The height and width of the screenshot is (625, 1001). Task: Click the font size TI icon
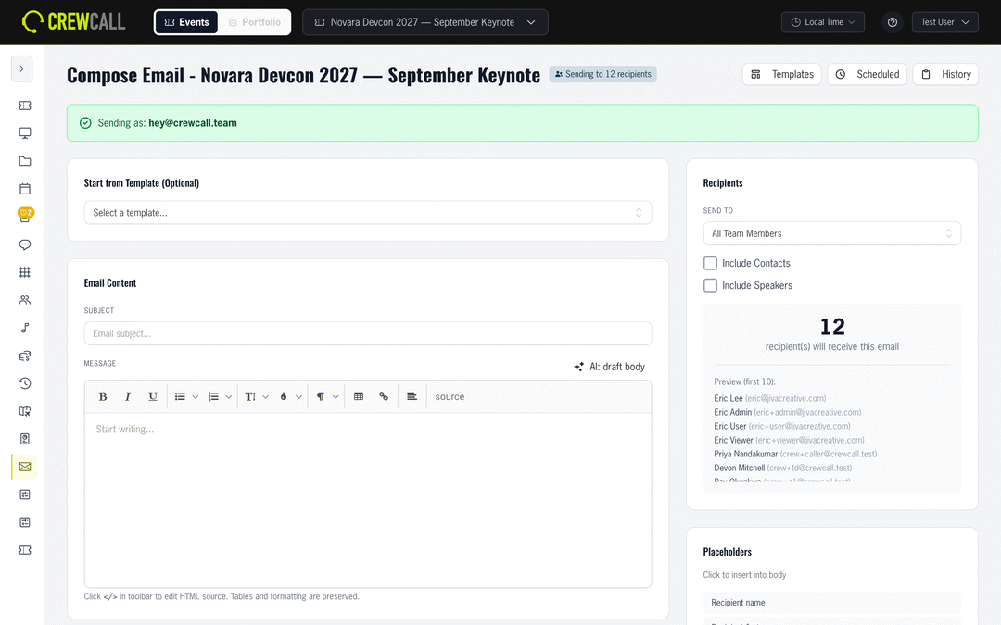(249, 396)
